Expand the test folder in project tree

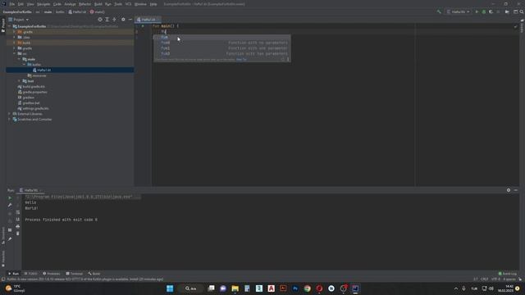pyautogui.click(x=20, y=81)
